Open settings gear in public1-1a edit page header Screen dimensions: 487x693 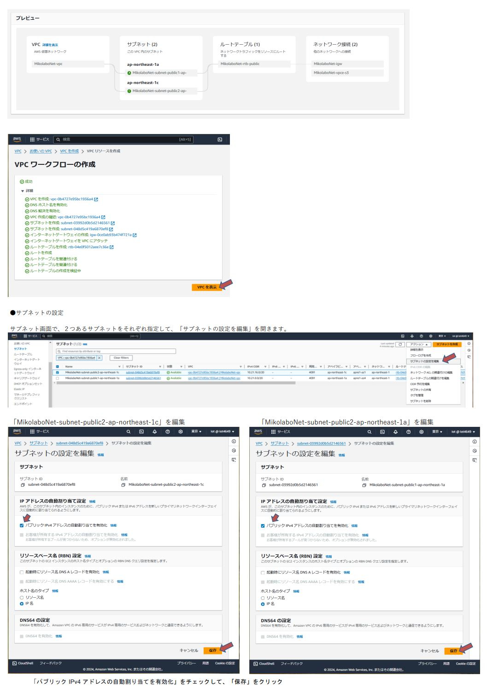(422, 432)
